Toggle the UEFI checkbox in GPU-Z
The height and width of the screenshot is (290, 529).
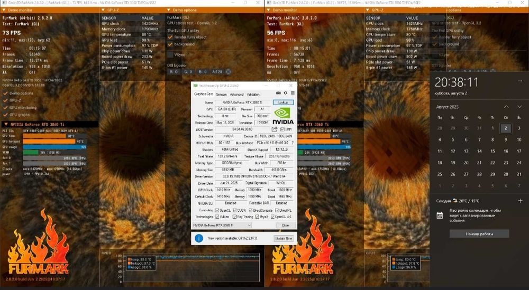[x=282, y=129]
